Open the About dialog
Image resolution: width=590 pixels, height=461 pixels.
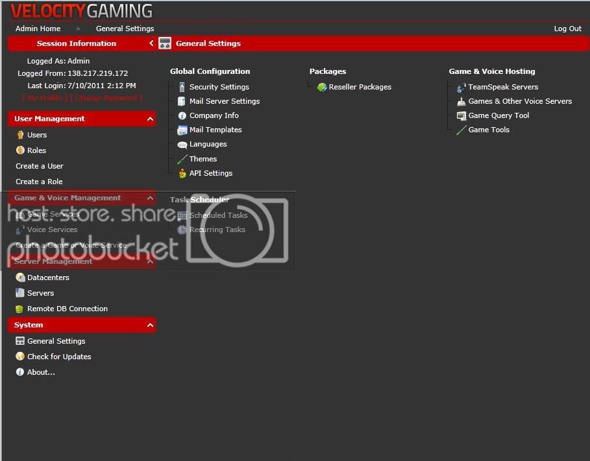coord(40,372)
